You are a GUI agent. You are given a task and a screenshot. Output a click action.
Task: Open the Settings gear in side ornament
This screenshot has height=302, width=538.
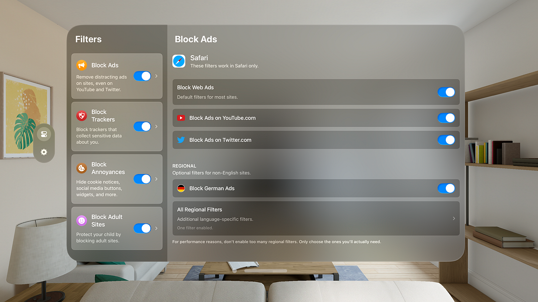coord(44,152)
